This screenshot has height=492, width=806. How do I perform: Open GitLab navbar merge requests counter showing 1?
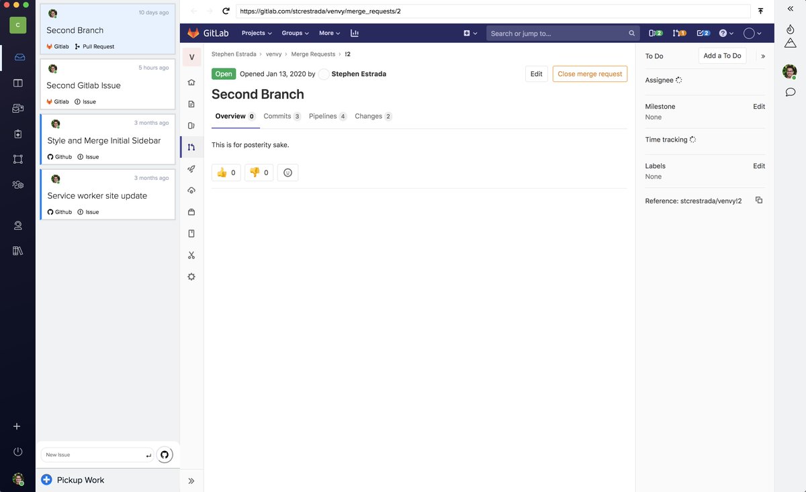679,33
